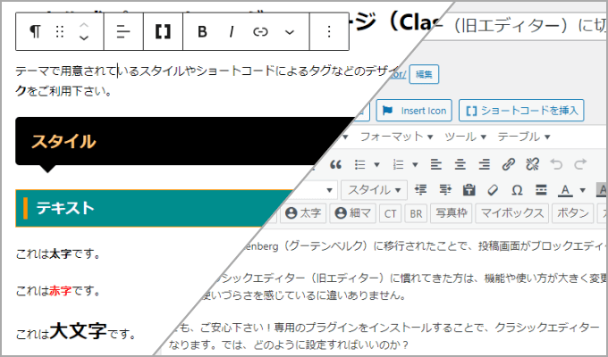
Task: Click insert/edit link chain icon
Action: tap(509, 164)
